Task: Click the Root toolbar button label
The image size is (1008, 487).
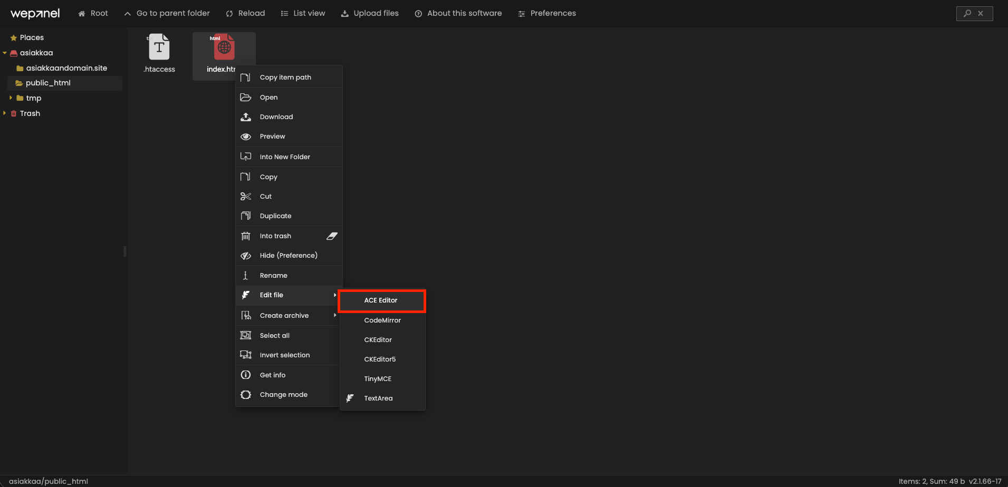Action: (x=99, y=13)
